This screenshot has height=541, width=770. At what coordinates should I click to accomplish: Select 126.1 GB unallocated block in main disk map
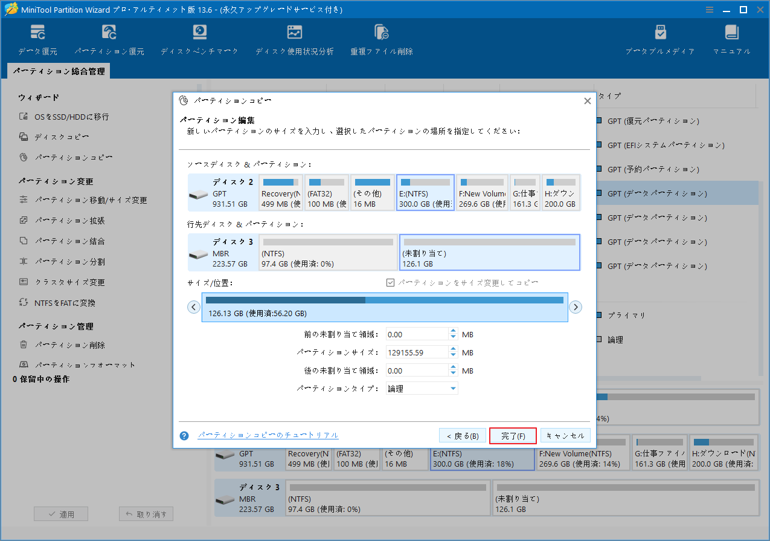click(626, 497)
